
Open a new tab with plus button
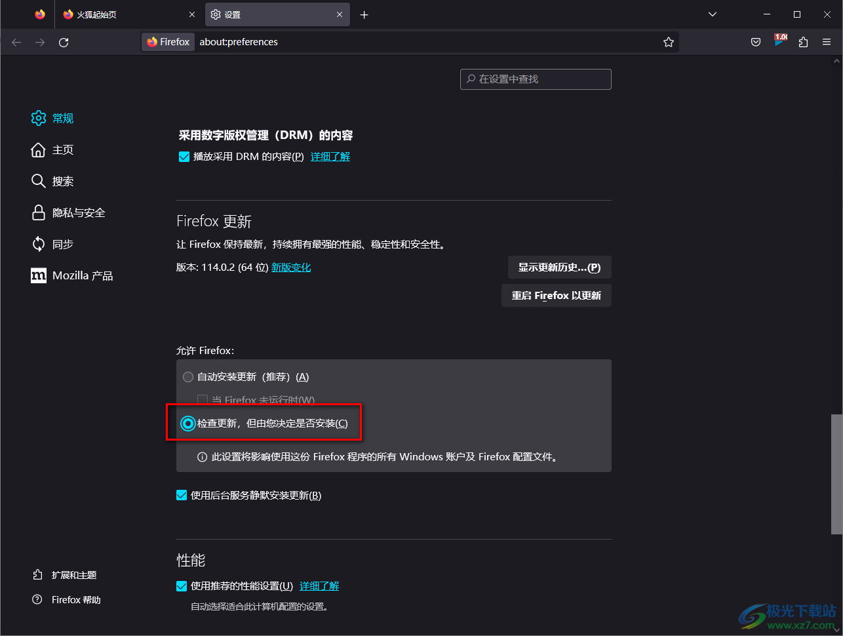tap(364, 14)
